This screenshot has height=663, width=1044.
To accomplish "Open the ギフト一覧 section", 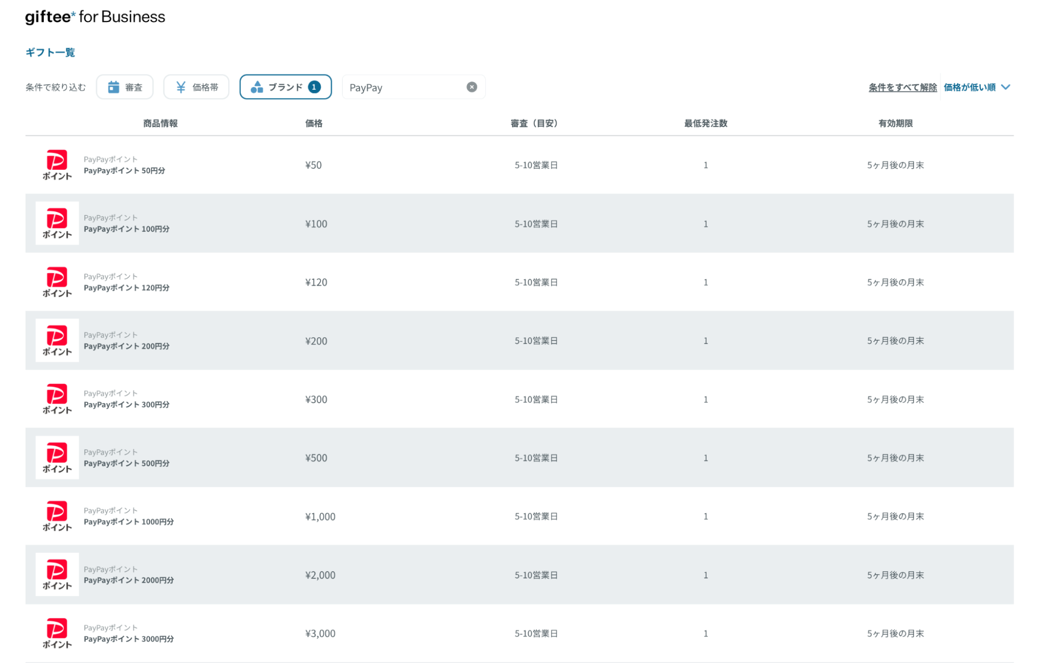I will [x=50, y=52].
